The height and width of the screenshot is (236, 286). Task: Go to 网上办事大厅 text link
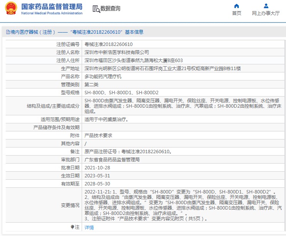click(266, 13)
